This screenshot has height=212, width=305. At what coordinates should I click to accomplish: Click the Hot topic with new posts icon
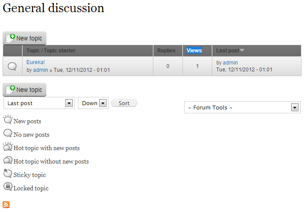(8, 147)
